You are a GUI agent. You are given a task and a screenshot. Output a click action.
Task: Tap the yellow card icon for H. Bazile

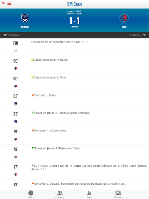coord(32,59)
